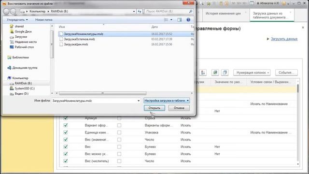The width and height of the screenshot is (309, 174).
Task: Click the Отмена button
Action: (x=179, y=108)
